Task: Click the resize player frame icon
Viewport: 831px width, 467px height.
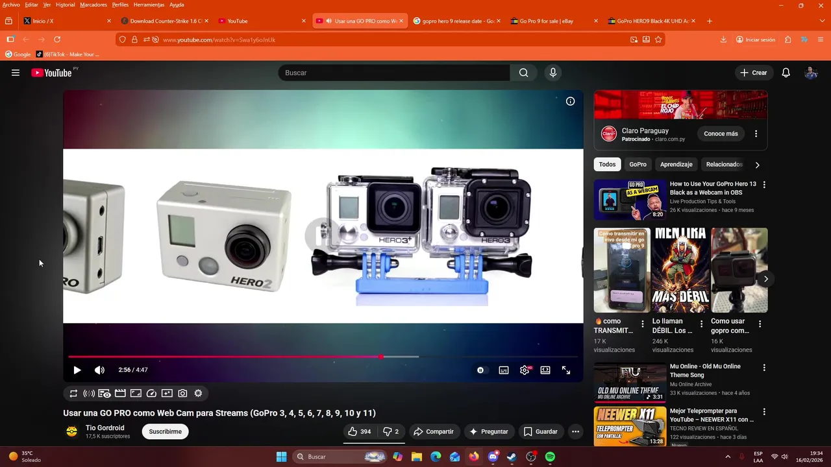Action: [x=136, y=393]
